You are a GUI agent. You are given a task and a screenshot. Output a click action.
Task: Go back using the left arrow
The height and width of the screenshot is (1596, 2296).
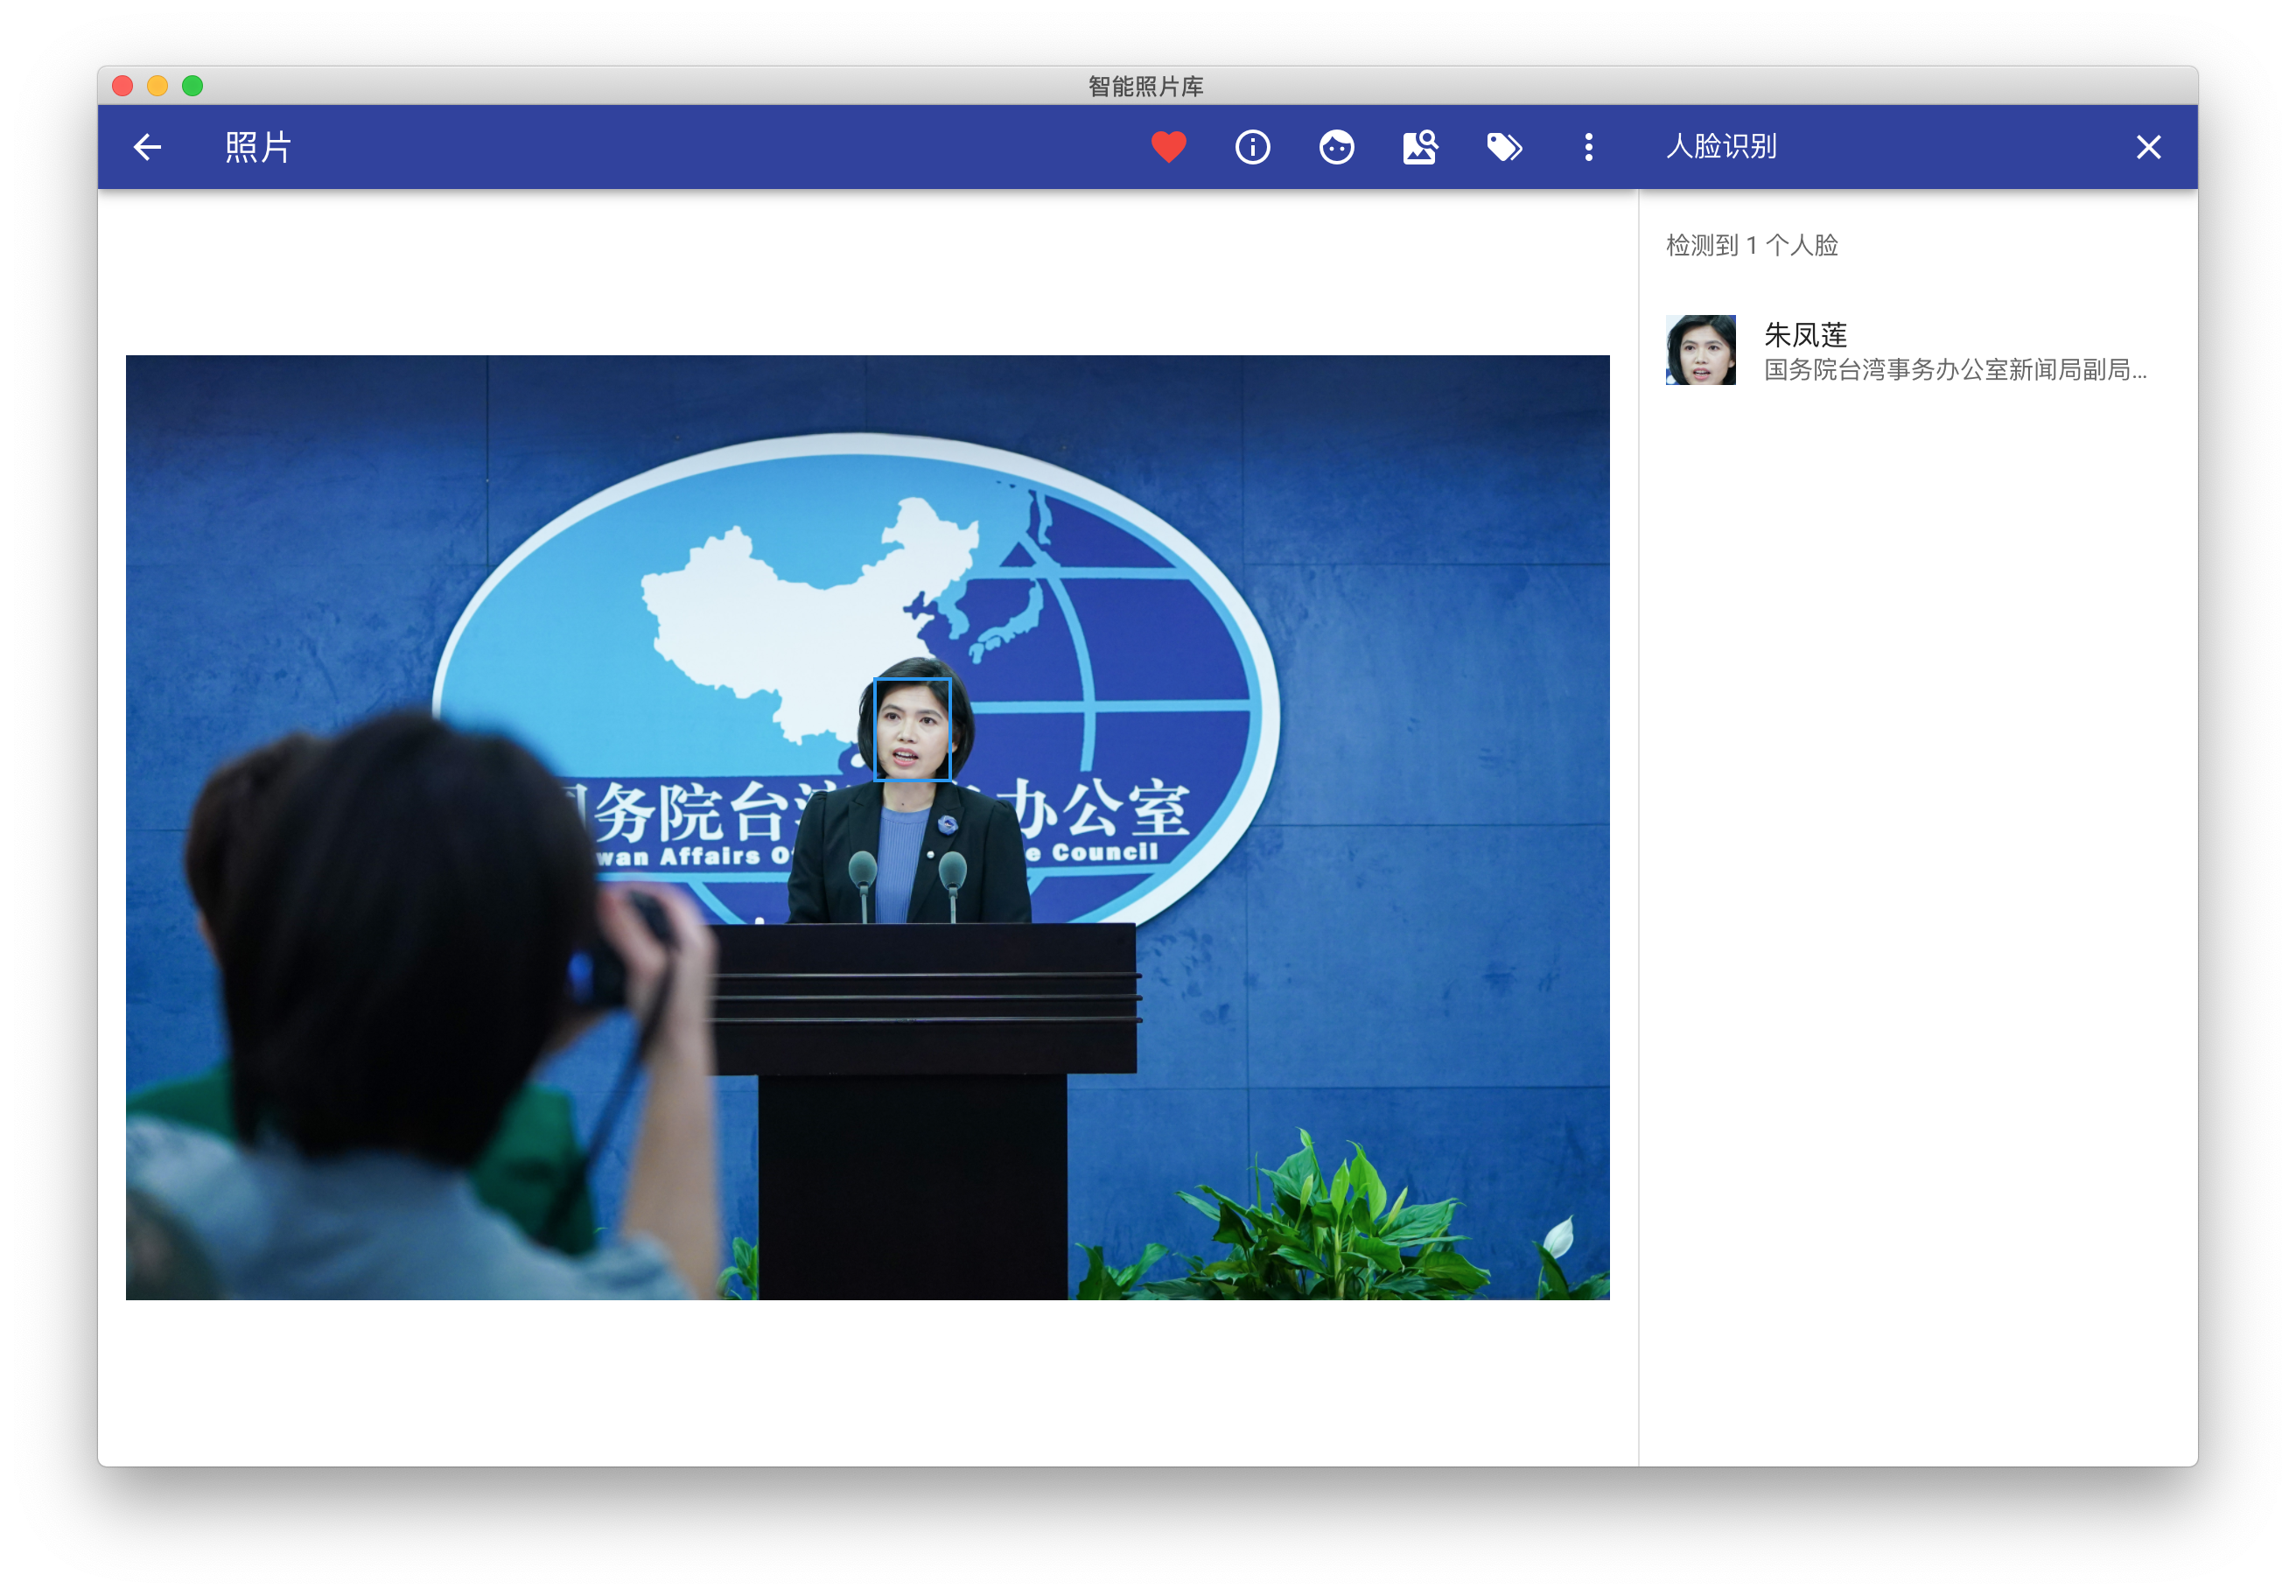tap(147, 147)
